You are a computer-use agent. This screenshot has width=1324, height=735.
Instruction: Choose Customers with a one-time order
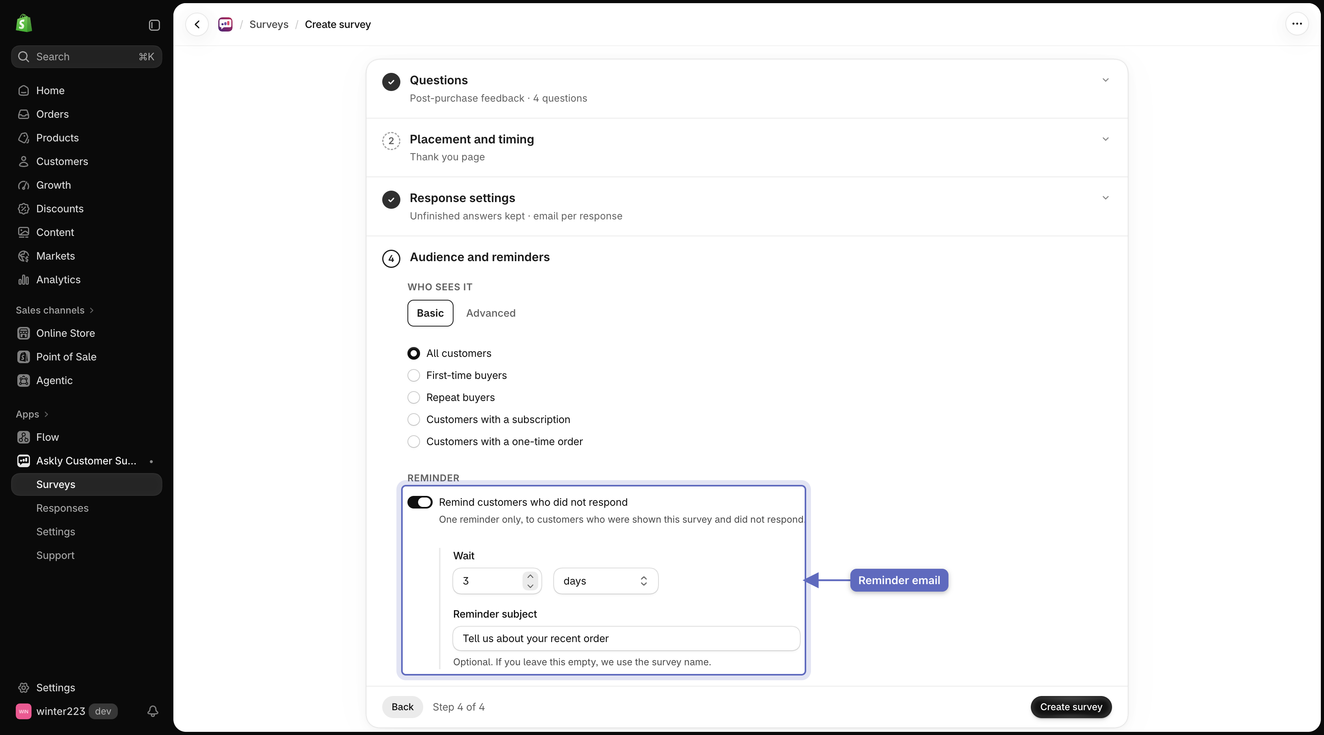pyautogui.click(x=413, y=442)
